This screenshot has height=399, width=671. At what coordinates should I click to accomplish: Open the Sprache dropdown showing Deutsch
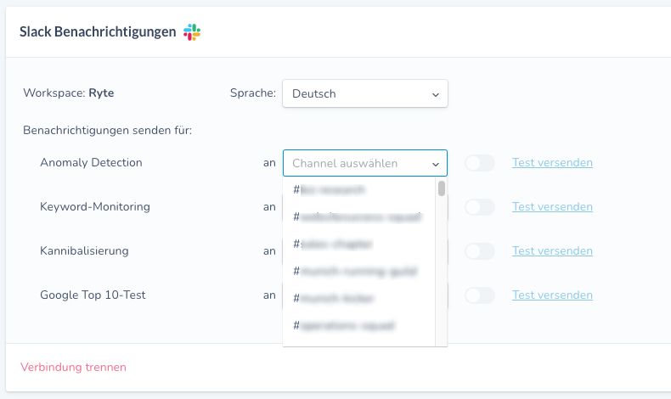365,93
